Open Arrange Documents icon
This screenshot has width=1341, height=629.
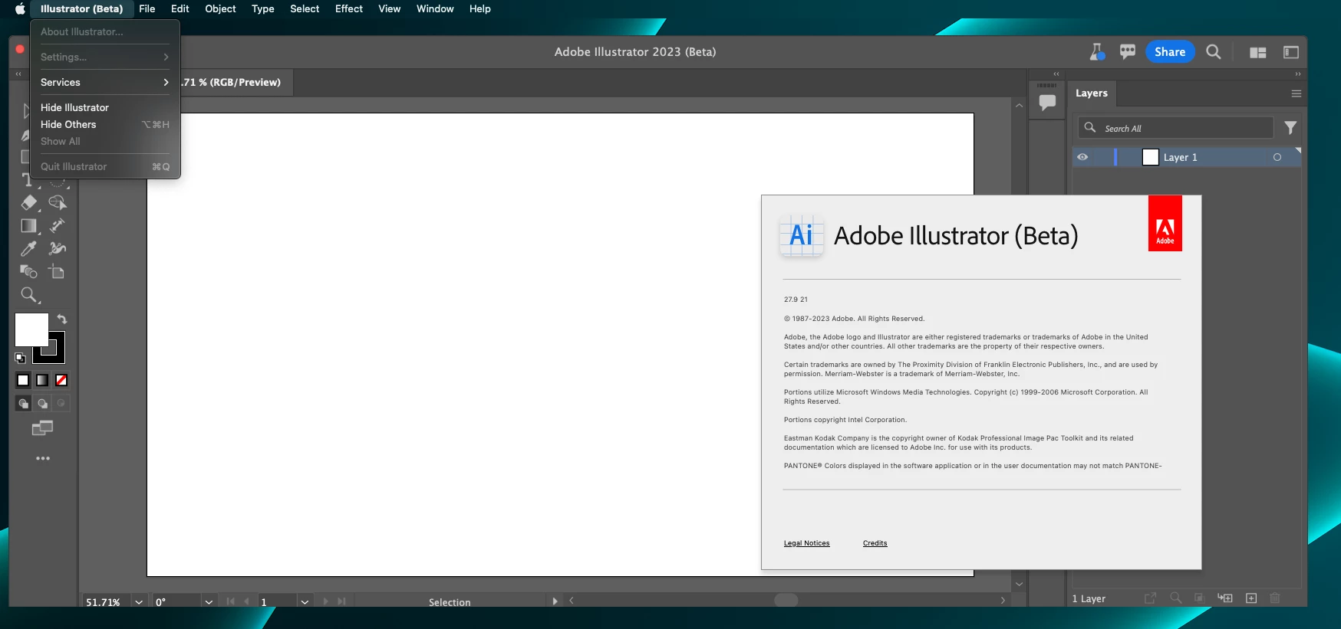[x=1258, y=52]
